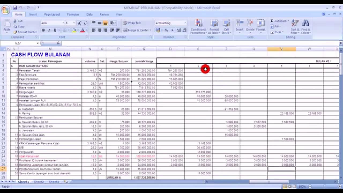
Task: Apply accounting number format icon
Action: 158,30
